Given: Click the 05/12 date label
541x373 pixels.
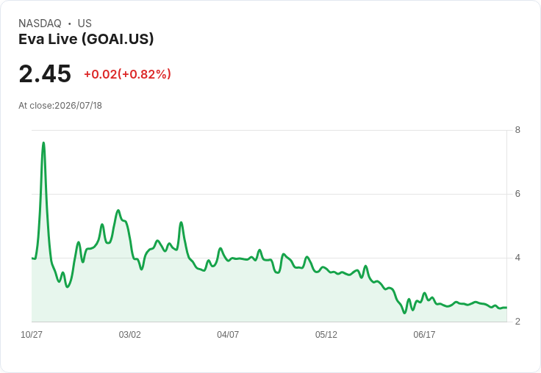Looking at the screenshot, I should (326, 334).
